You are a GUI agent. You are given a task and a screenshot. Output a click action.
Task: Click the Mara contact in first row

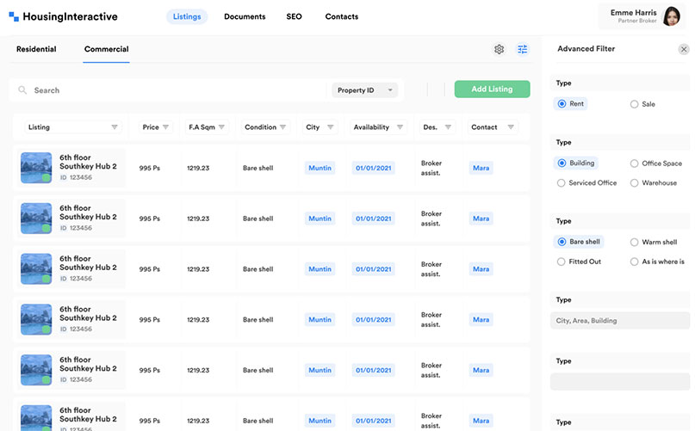[481, 169]
